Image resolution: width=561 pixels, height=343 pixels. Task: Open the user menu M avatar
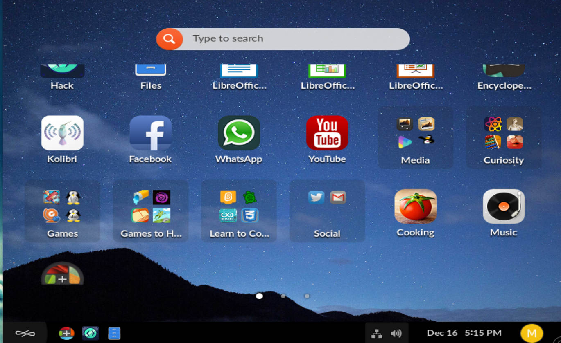point(532,333)
